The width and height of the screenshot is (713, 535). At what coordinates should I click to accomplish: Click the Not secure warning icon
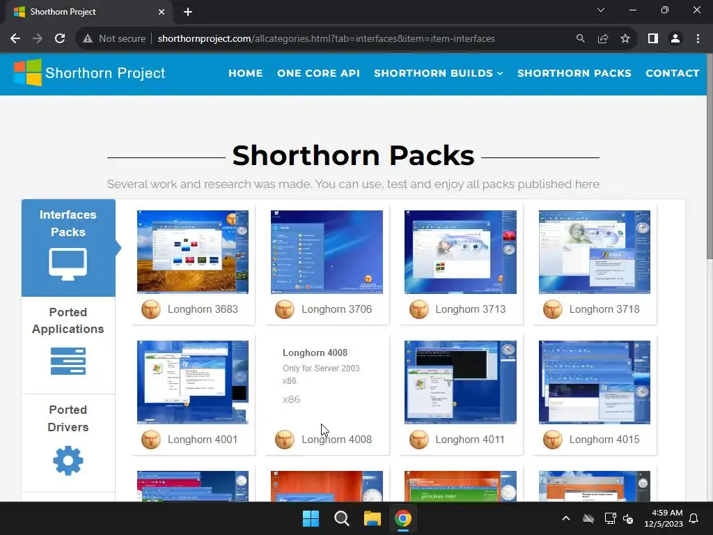click(x=88, y=39)
